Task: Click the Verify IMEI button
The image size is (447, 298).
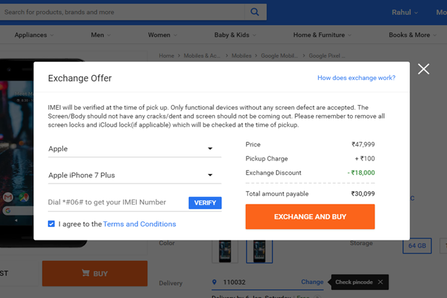Action: tap(205, 203)
